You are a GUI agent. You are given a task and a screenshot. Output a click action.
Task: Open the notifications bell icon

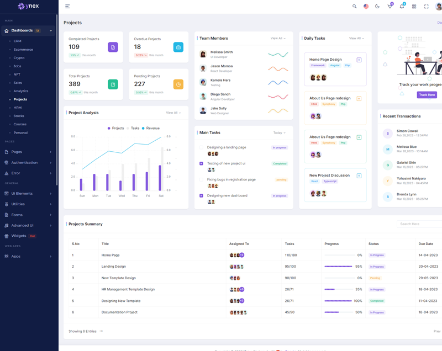(402, 7)
